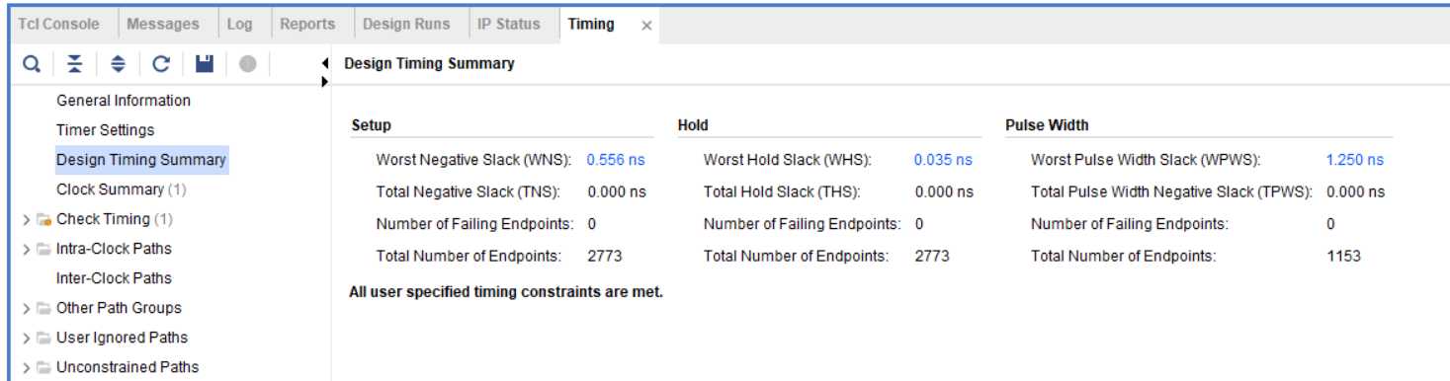Select Check Timing (1) tree item
Viewport: 1450px width, 381px height.
115,219
